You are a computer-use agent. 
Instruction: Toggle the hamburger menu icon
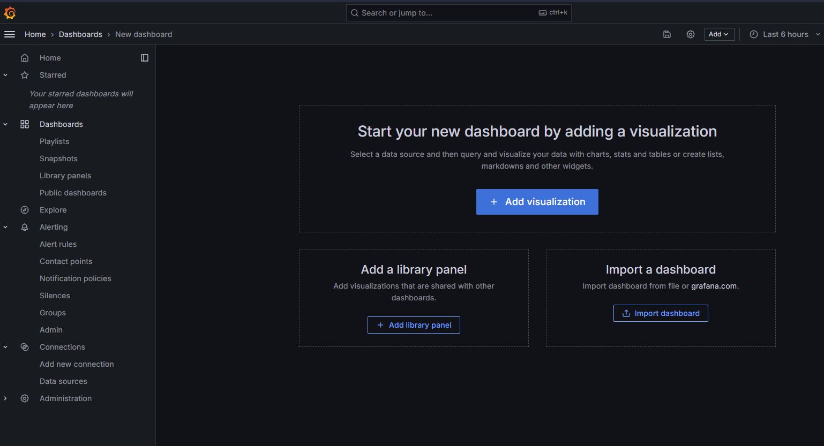pos(10,34)
